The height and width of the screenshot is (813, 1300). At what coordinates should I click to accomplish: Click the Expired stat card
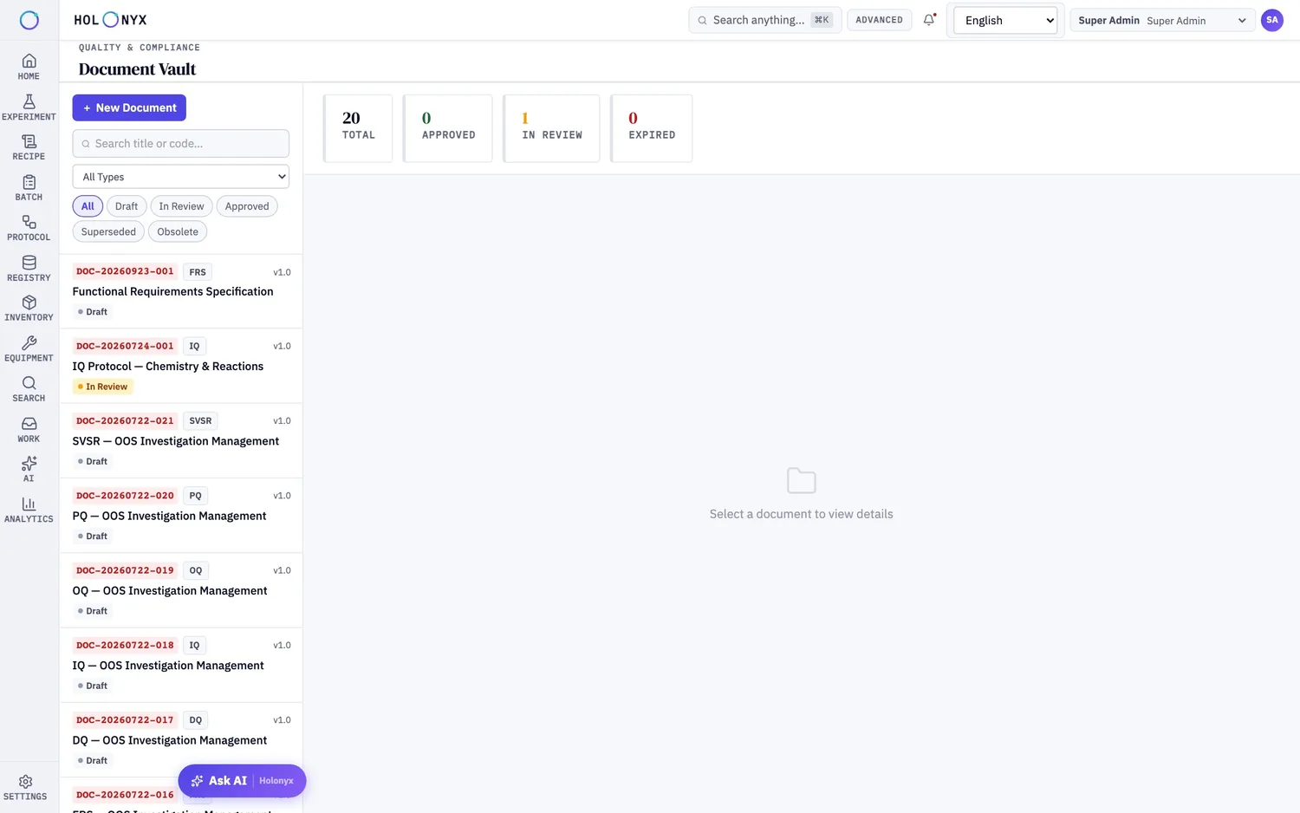[652, 128]
